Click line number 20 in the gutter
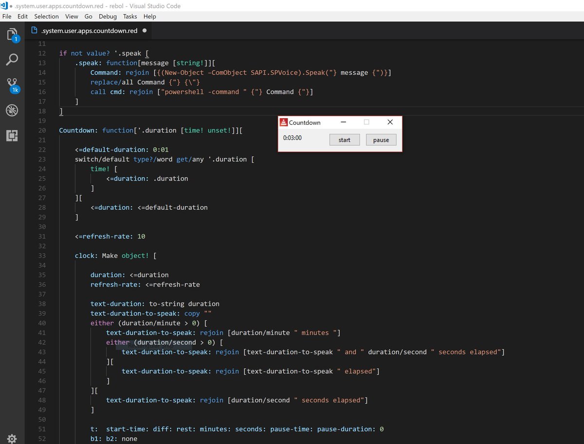 tap(41, 130)
